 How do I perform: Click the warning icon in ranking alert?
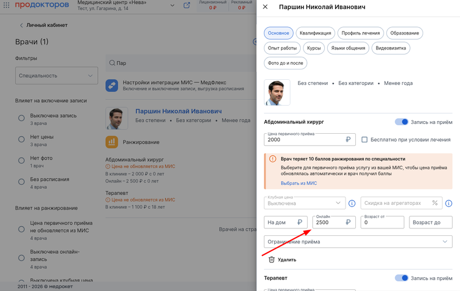(x=273, y=159)
